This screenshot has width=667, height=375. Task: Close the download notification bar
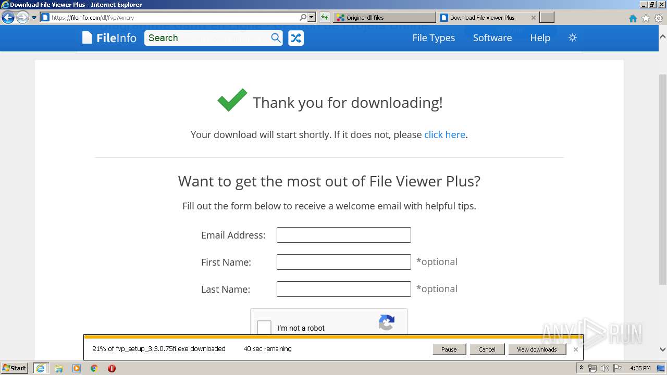pos(575,349)
